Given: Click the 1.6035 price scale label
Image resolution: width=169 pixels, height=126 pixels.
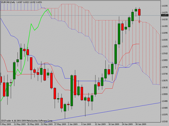Looking at the screenshot, I should [165, 40].
